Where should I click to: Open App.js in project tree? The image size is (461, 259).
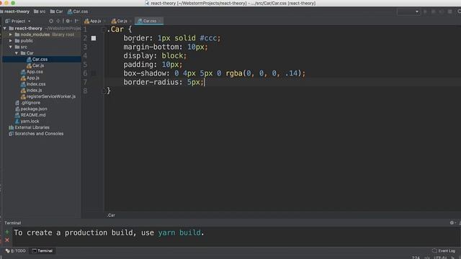click(30, 78)
